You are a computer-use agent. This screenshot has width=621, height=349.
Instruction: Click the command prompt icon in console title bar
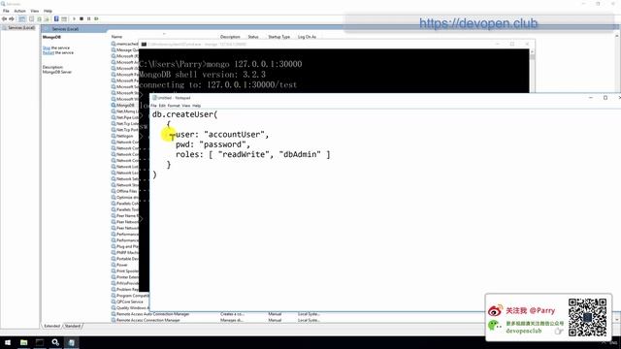[x=144, y=45]
